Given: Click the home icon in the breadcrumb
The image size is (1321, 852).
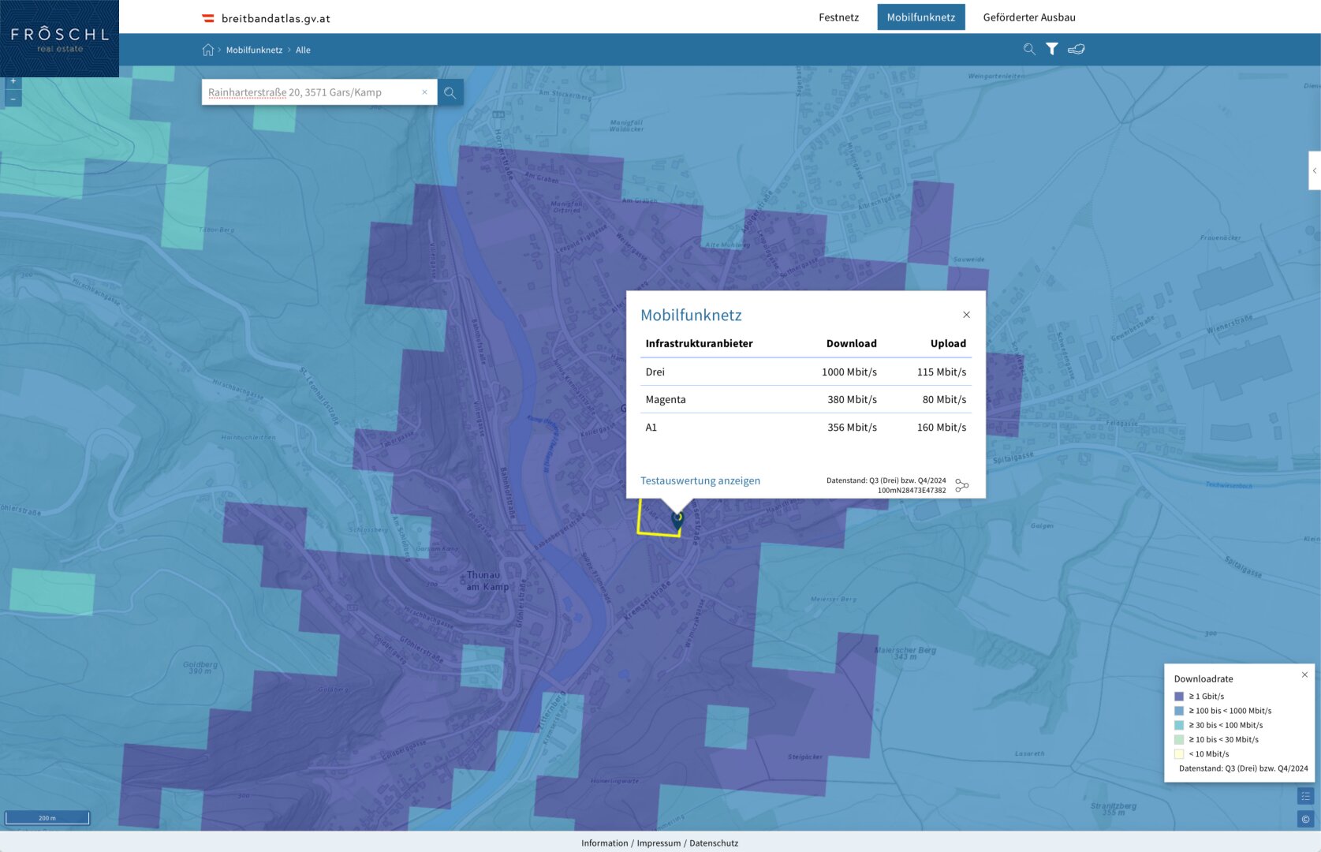Looking at the screenshot, I should 207,50.
